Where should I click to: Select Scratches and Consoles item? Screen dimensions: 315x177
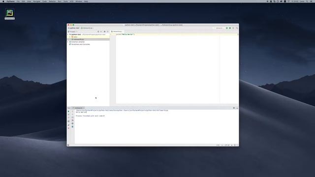tap(80, 44)
